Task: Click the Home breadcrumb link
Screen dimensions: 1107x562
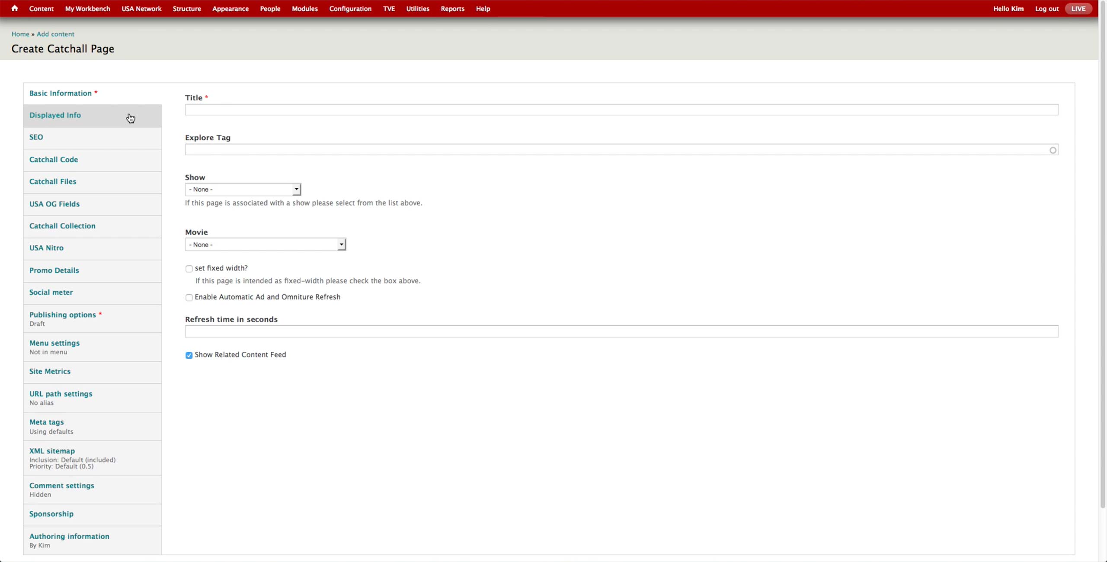Action: [x=20, y=34]
